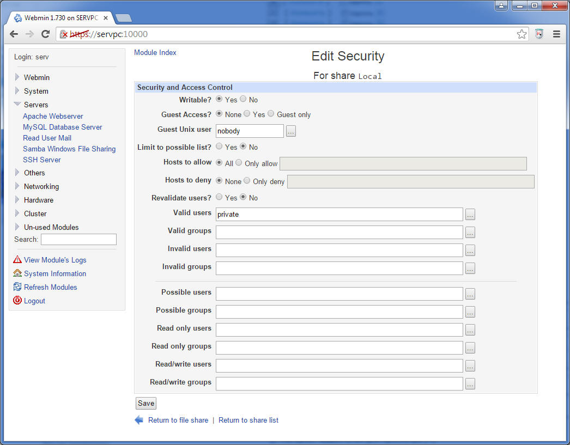Image resolution: width=570 pixels, height=445 pixels.
Task: Click the browser reload icon
Action: pos(45,34)
